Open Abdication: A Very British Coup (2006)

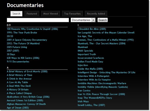(28, 97)
